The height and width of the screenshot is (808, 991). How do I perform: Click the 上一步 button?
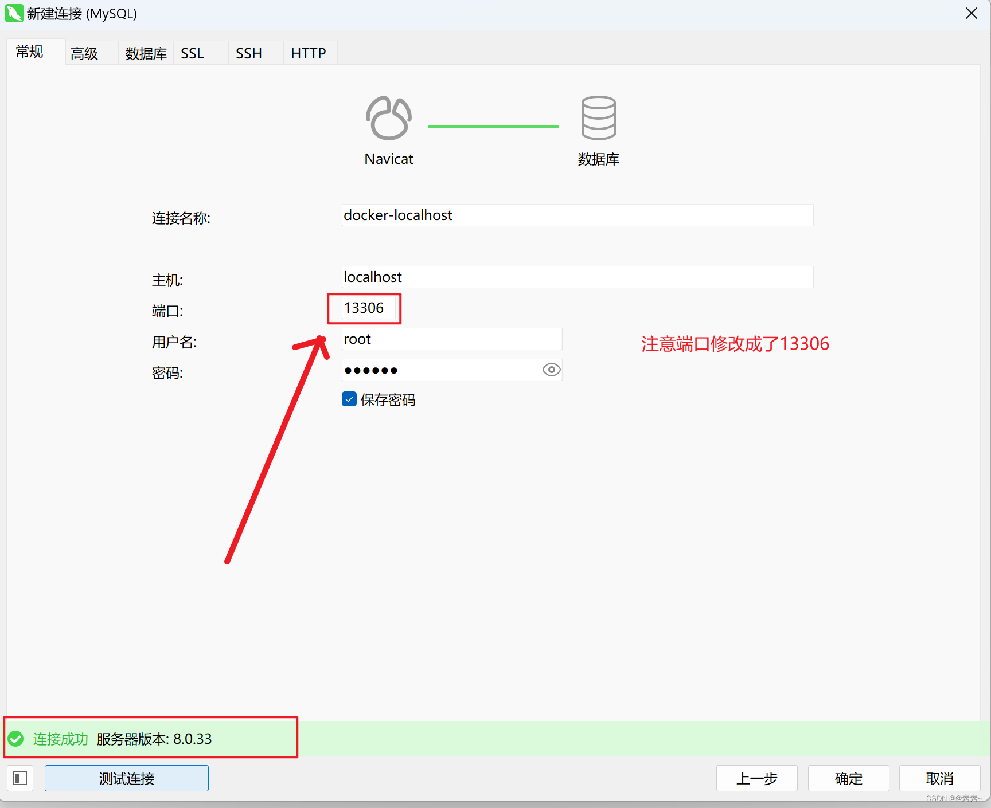coord(757,778)
